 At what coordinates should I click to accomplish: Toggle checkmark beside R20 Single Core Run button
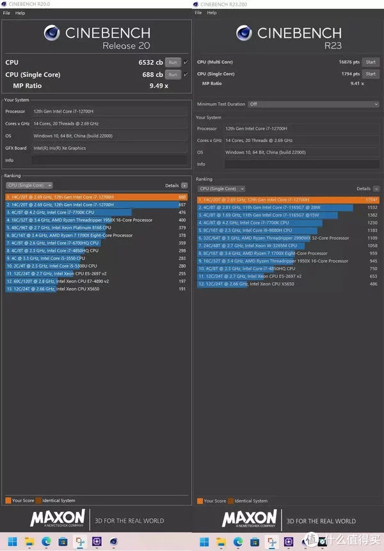click(186, 74)
